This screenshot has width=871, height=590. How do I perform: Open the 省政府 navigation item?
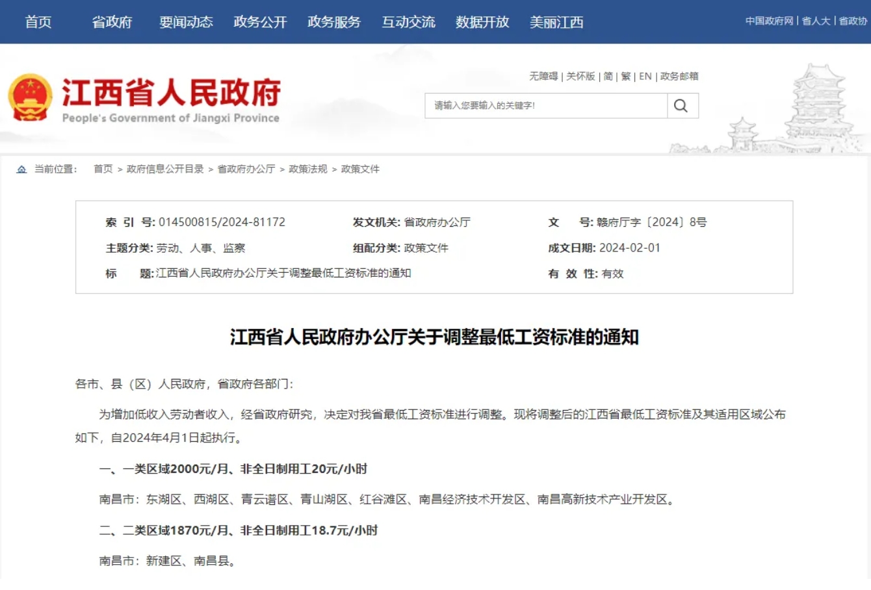click(112, 22)
